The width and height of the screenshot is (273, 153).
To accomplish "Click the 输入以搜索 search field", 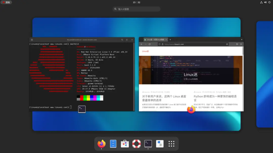I will (x=136, y=9).
